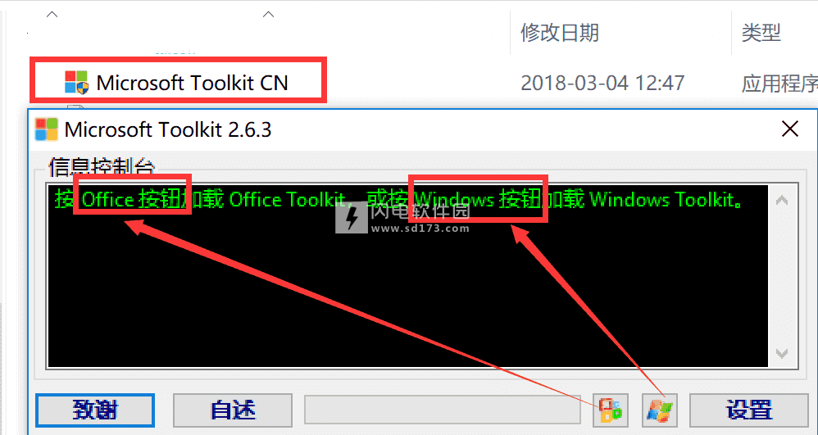Click the 致谢 credits button
The width and height of the screenshot is (818, 435).
pos(95,410)
